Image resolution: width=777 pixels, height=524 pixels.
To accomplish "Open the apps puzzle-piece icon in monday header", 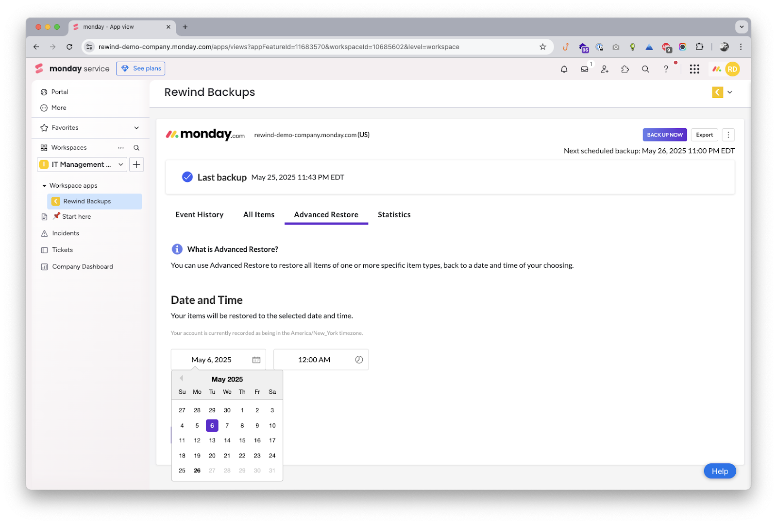I will tap(625, 69).
